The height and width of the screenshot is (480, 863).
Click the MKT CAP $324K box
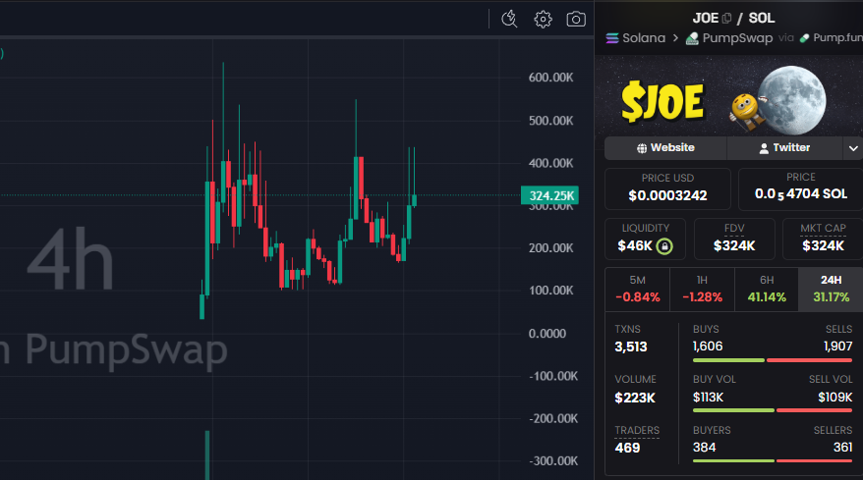click(x=823, y=240)
